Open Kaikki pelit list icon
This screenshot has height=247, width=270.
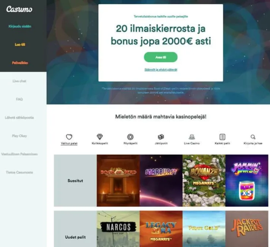222,137
